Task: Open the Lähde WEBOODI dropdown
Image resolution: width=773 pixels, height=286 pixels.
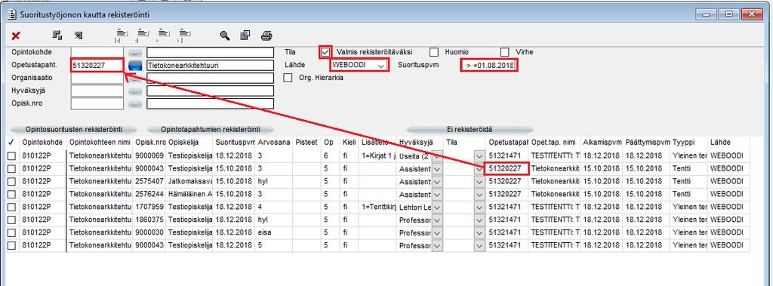Action: click(x=380, y=65)
